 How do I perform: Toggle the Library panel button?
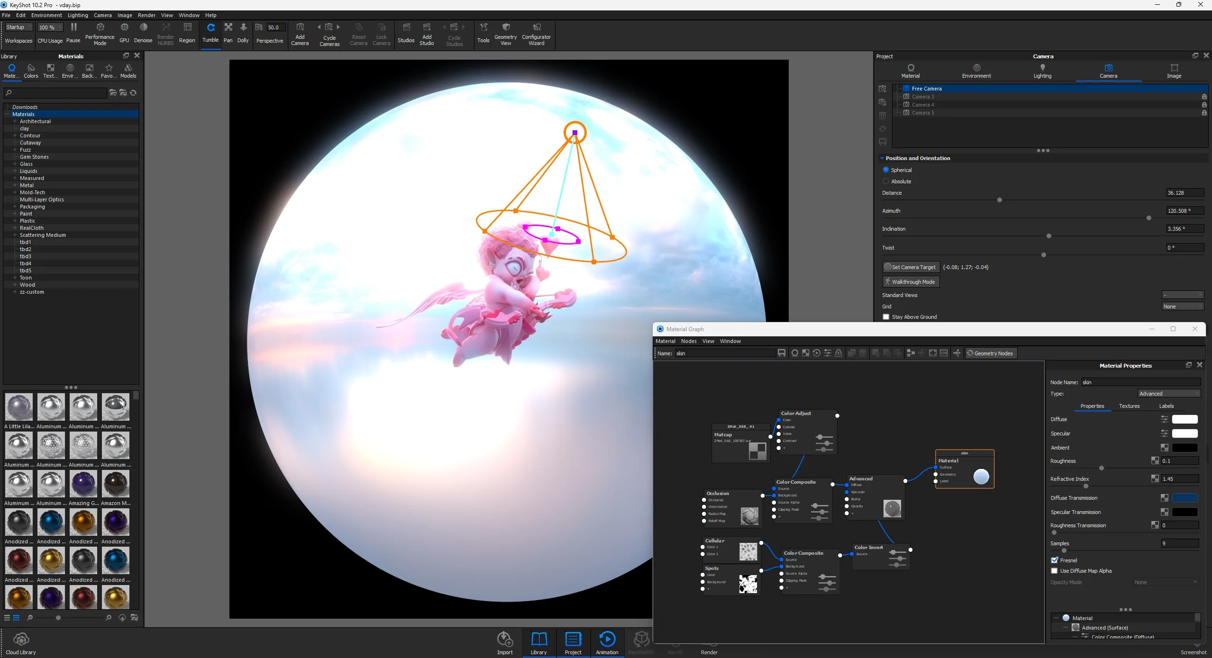click(x=539, y=643)
